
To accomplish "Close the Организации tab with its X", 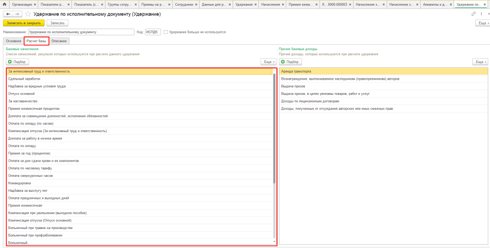I will click(x=36, y=4).
